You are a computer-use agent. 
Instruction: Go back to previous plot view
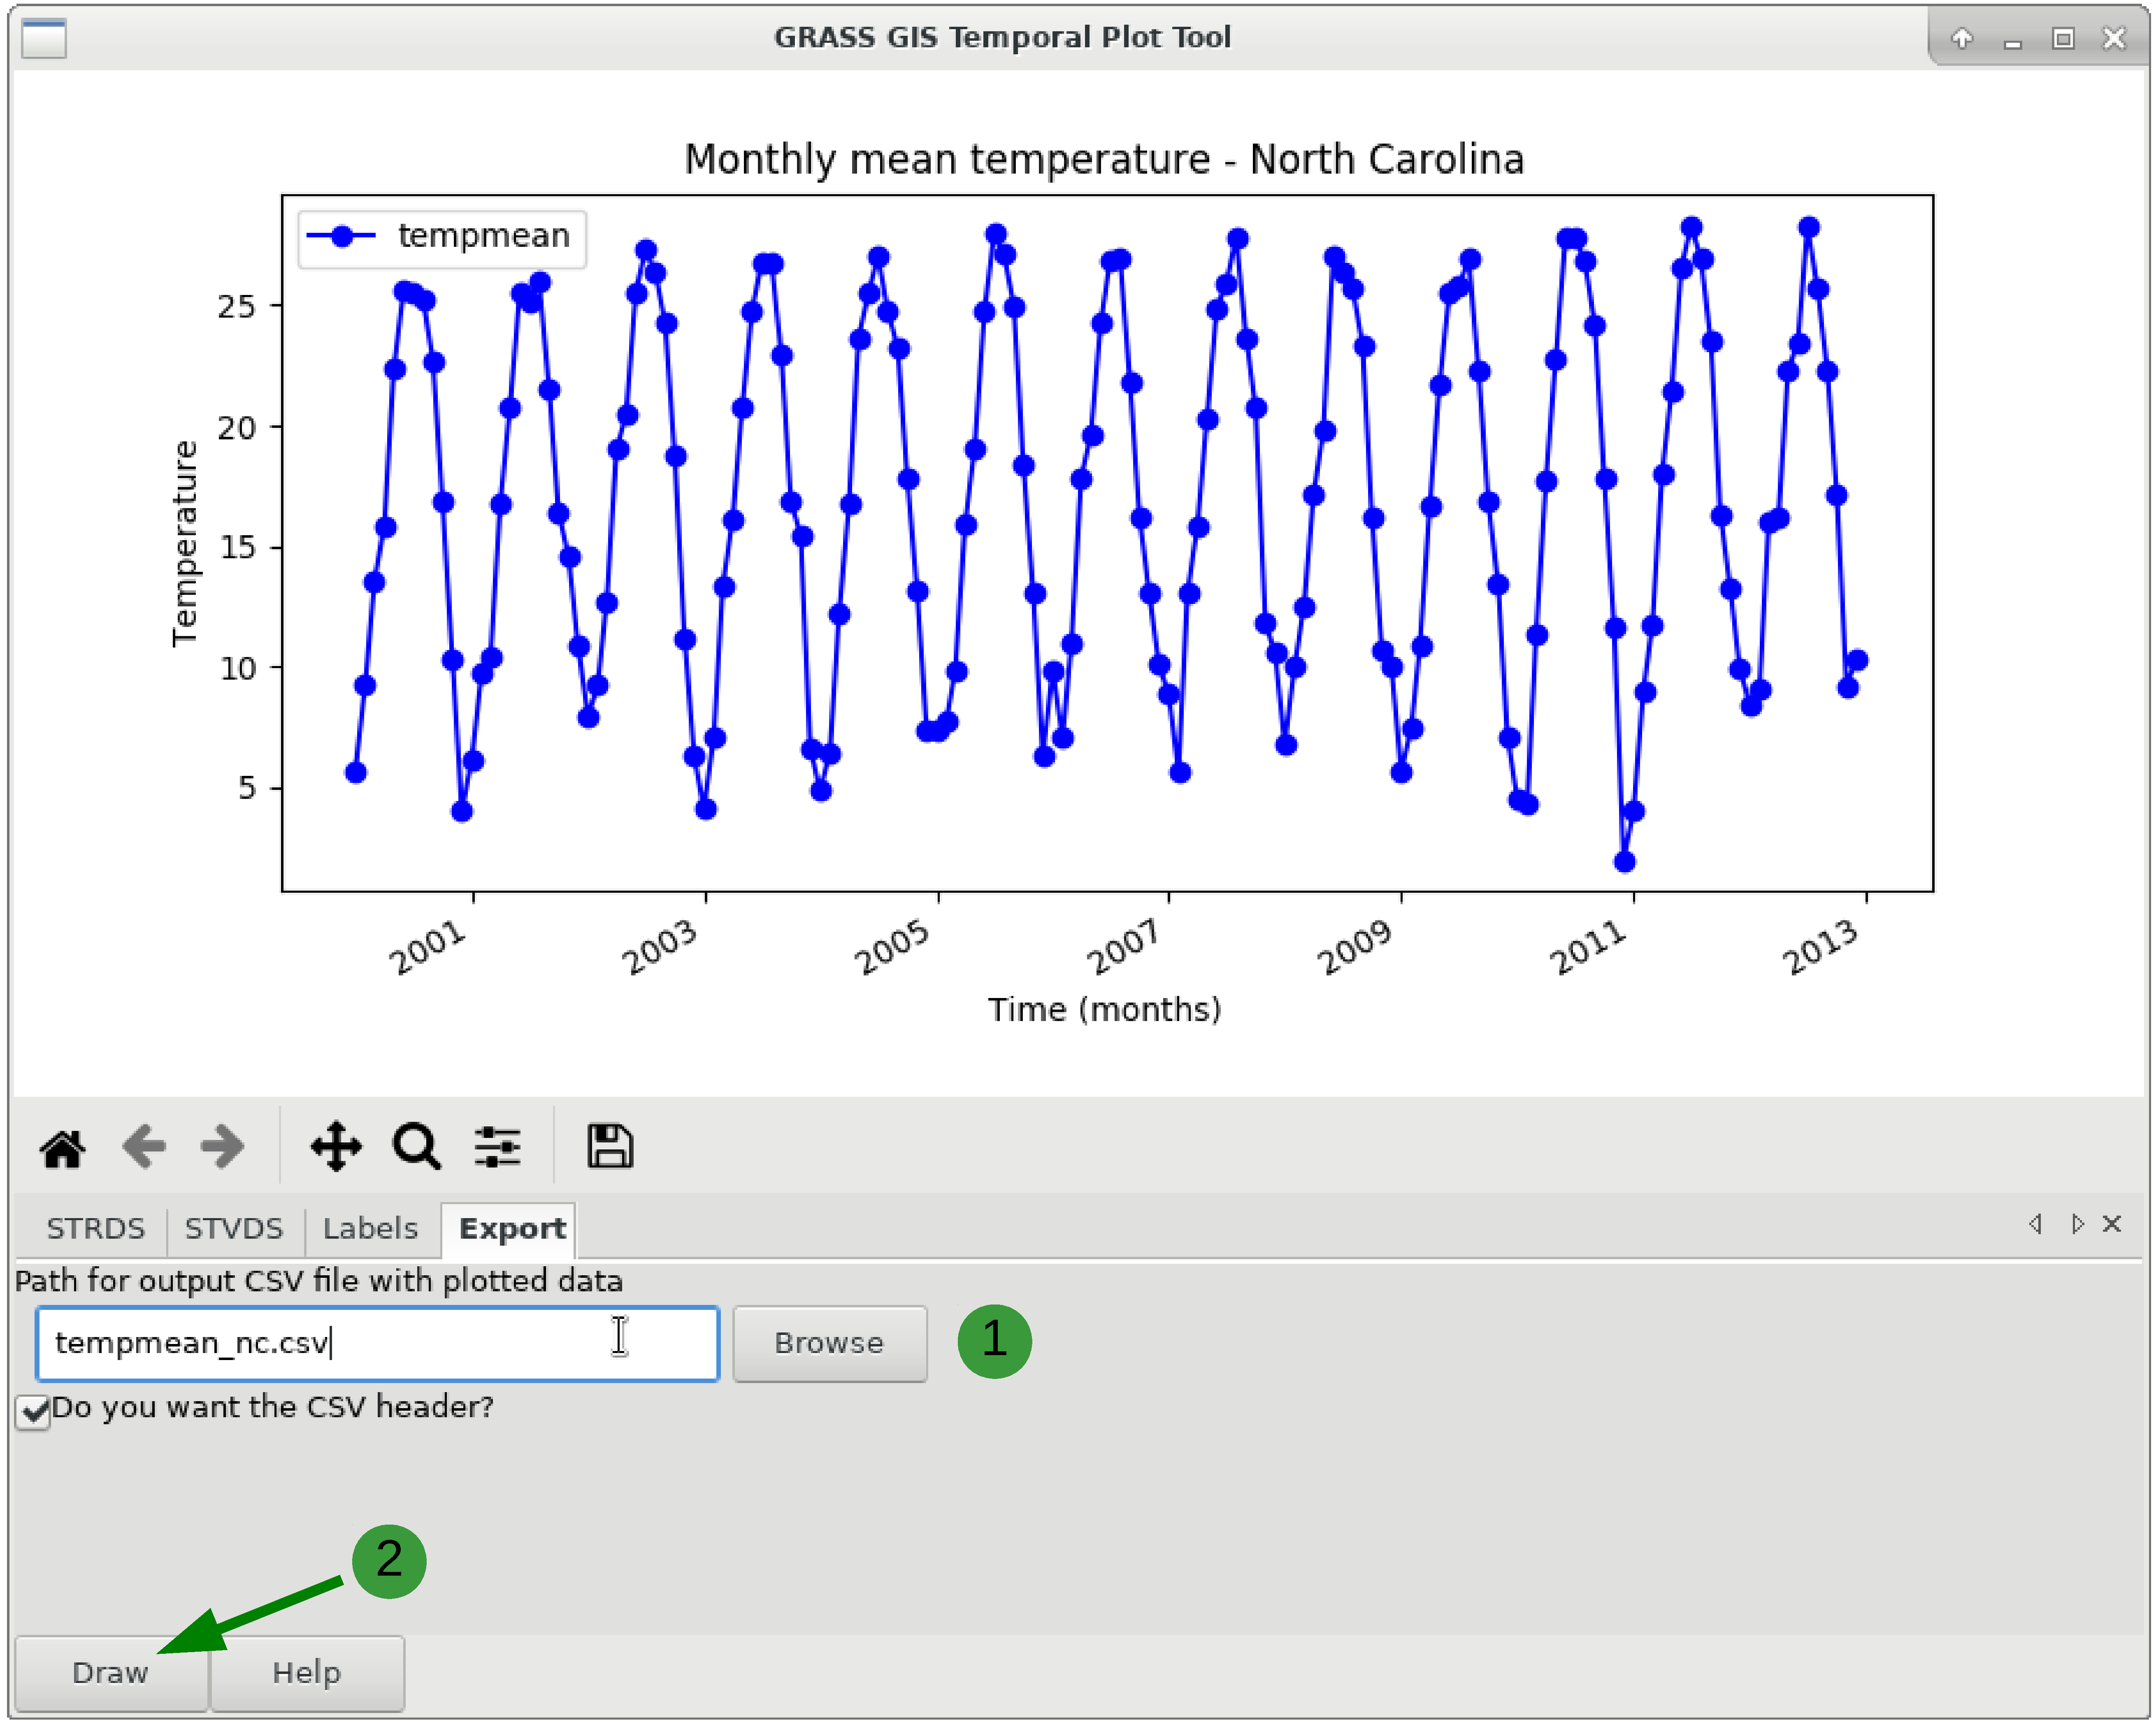point(143,1147)
